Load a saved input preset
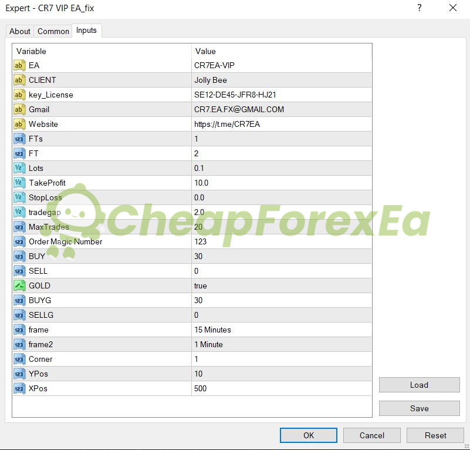The width and height of the screenshot is (470, 450). [419, 385]
